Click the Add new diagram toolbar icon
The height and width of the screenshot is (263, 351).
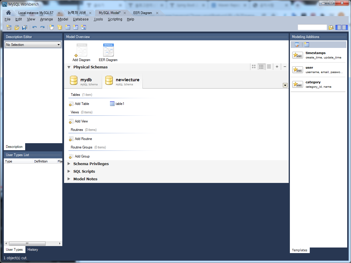52,27
